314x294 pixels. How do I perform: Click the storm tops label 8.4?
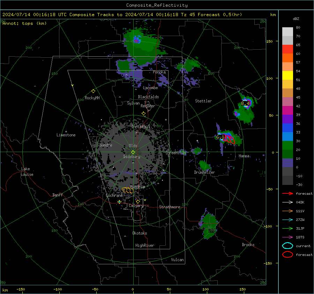tap(245, 103)
